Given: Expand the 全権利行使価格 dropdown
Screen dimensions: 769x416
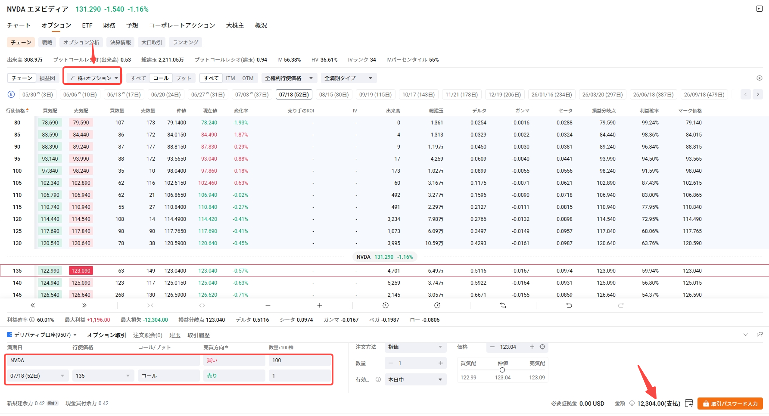Looking at the screenshot, I should pyautogui.click(x=289, y=78).
